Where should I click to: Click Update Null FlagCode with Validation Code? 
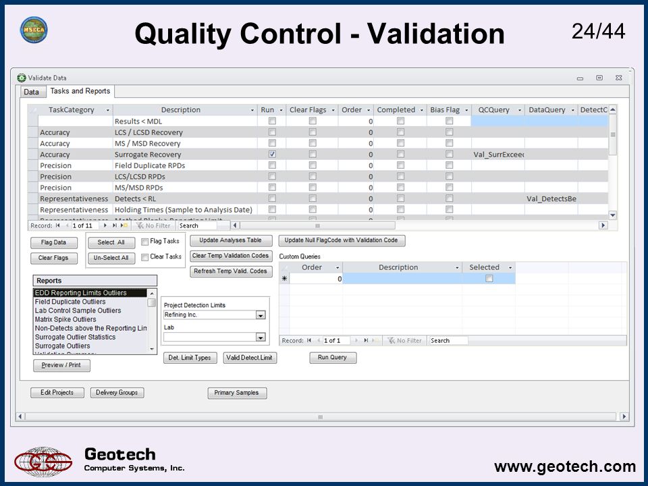click(x=342, y=240)
